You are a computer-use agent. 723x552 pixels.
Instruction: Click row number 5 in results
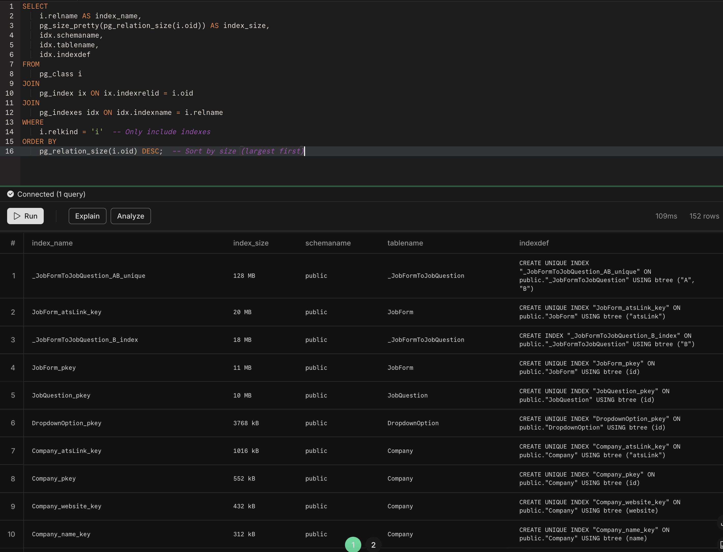tap(13, 395)
